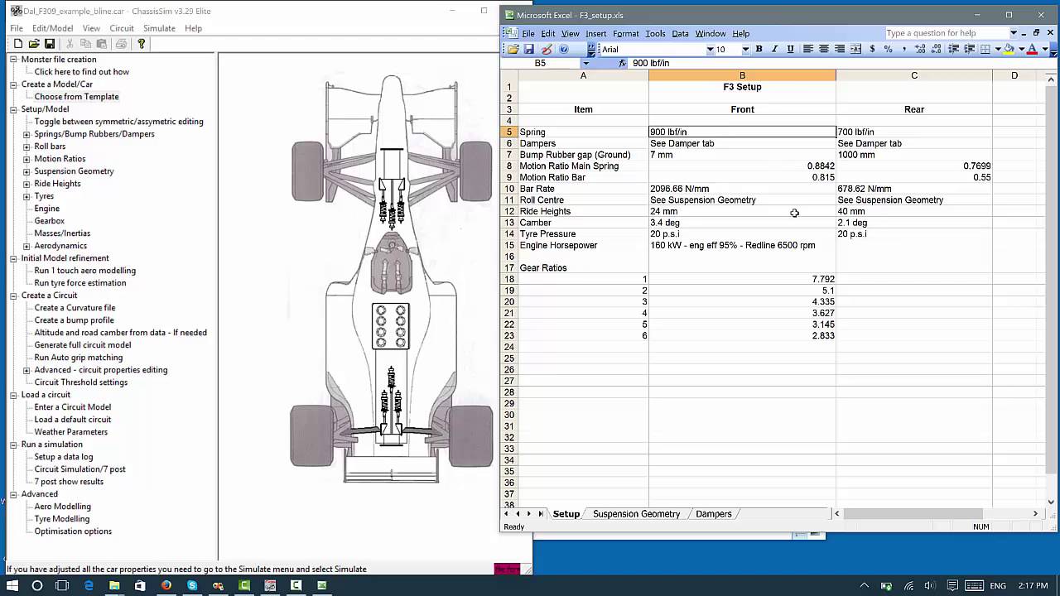Align text right in Excel

coord(840,50)
